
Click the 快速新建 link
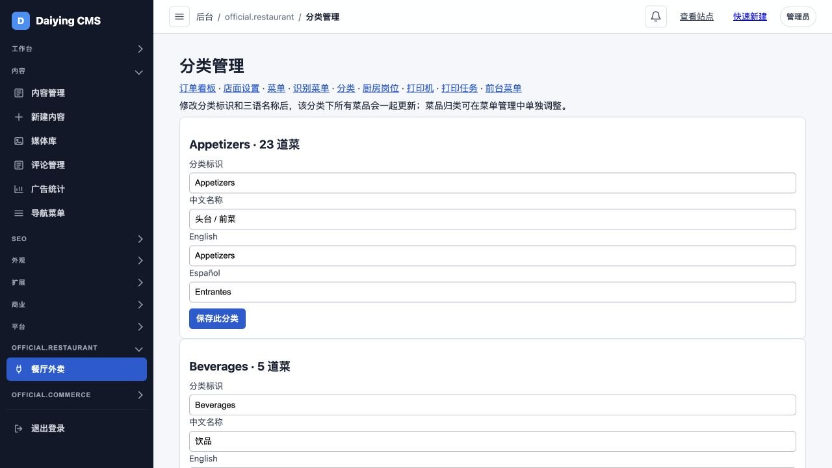click(x=750, y=17)
